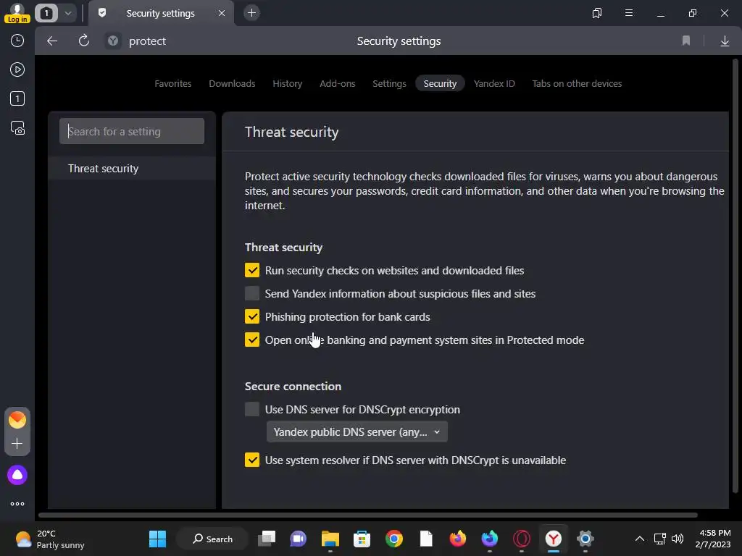Close the Security settings tab
Image resolution: width=742 pixels, height=556 pixels.
point(222,13)
